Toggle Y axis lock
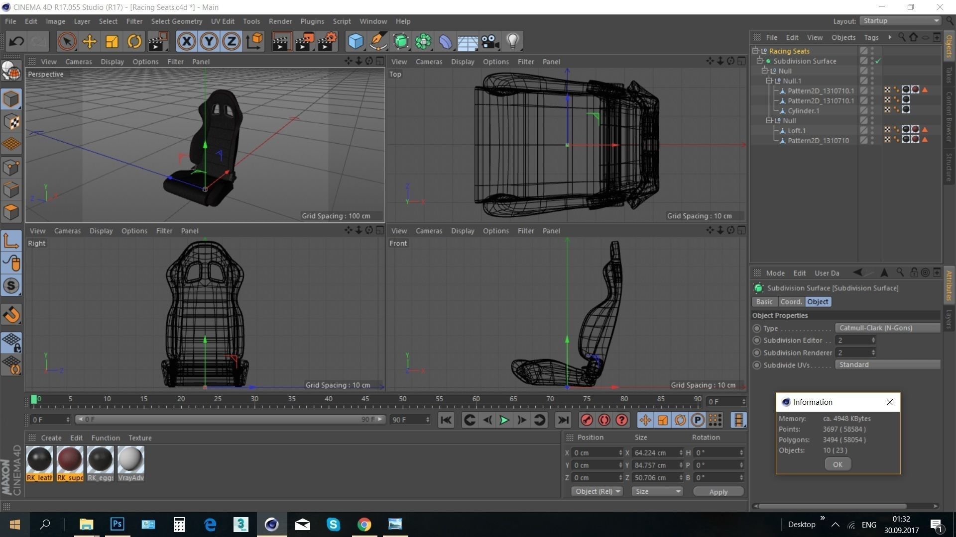The width and height of the screenshot is (956, 537). pyautogui.click(x=209, y=41)
